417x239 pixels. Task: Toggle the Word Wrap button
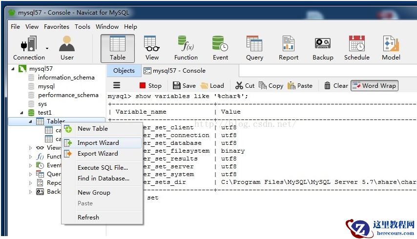[x=375, y=85]
